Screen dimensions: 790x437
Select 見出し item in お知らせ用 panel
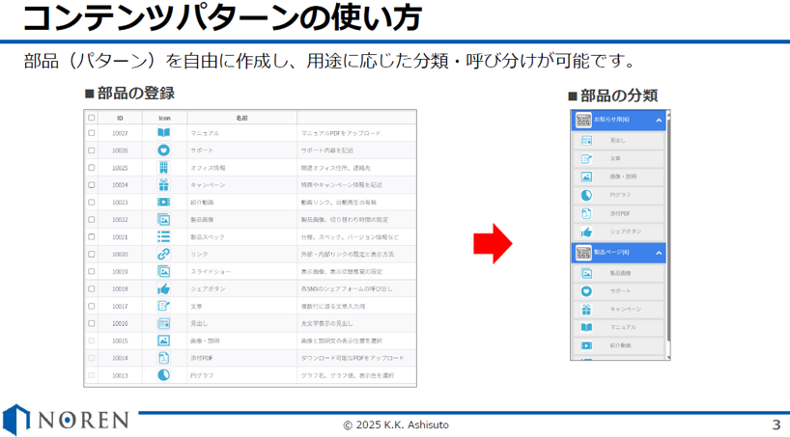coord(618,140)
